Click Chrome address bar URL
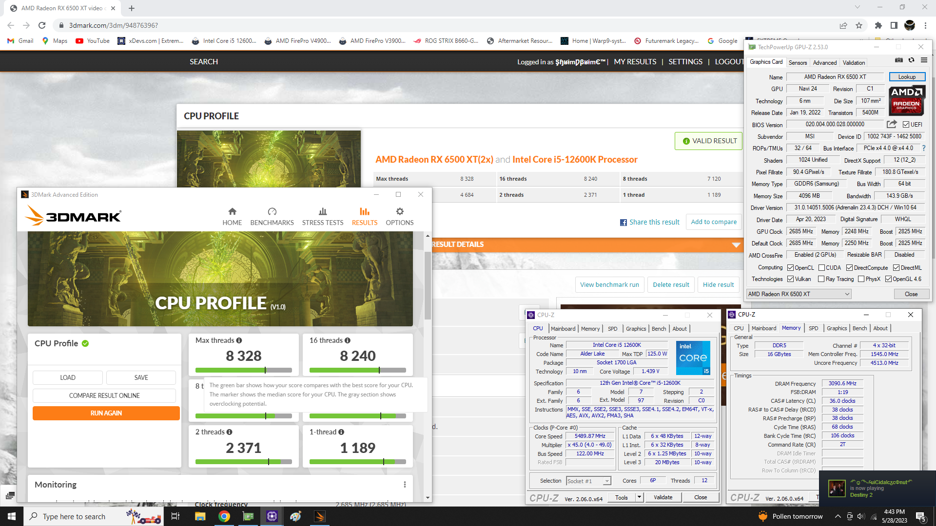This screenshot has width=936, height=526. [x=113, y=25]
